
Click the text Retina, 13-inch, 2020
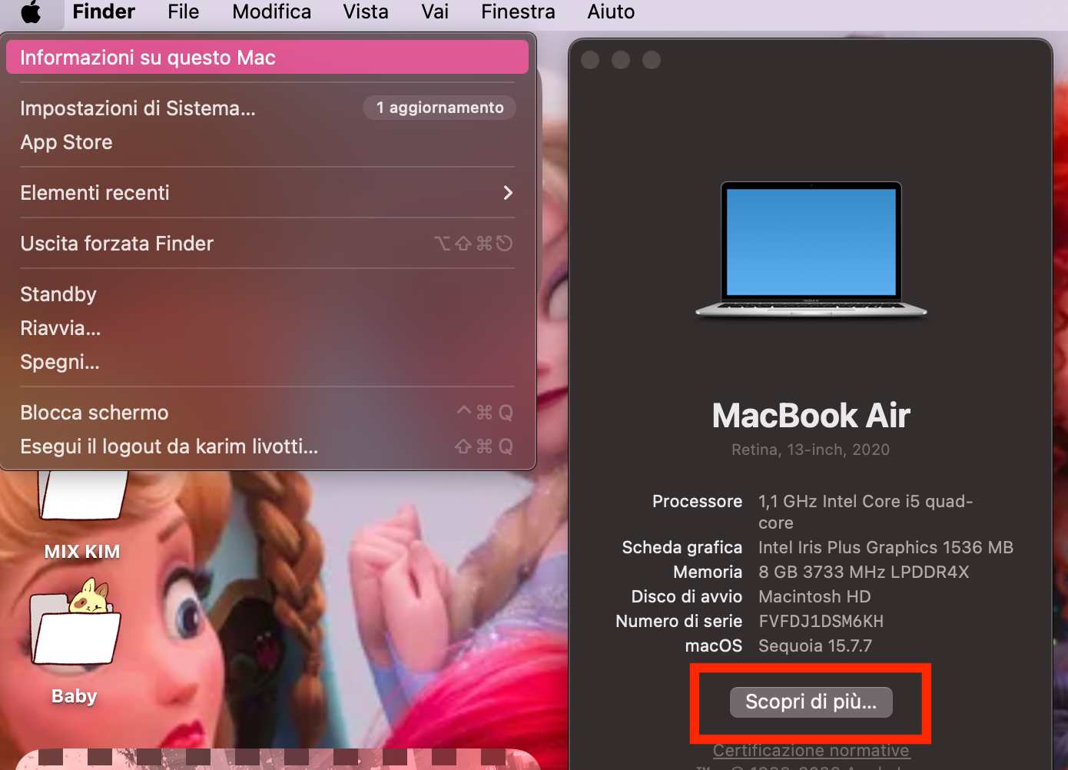tap(811, 450)
